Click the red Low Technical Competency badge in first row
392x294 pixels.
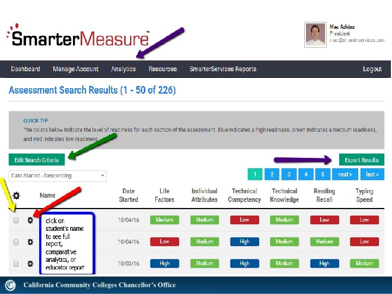coord(244,220)
